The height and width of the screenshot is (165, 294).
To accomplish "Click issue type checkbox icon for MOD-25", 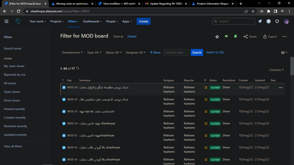I will [64, 100].
